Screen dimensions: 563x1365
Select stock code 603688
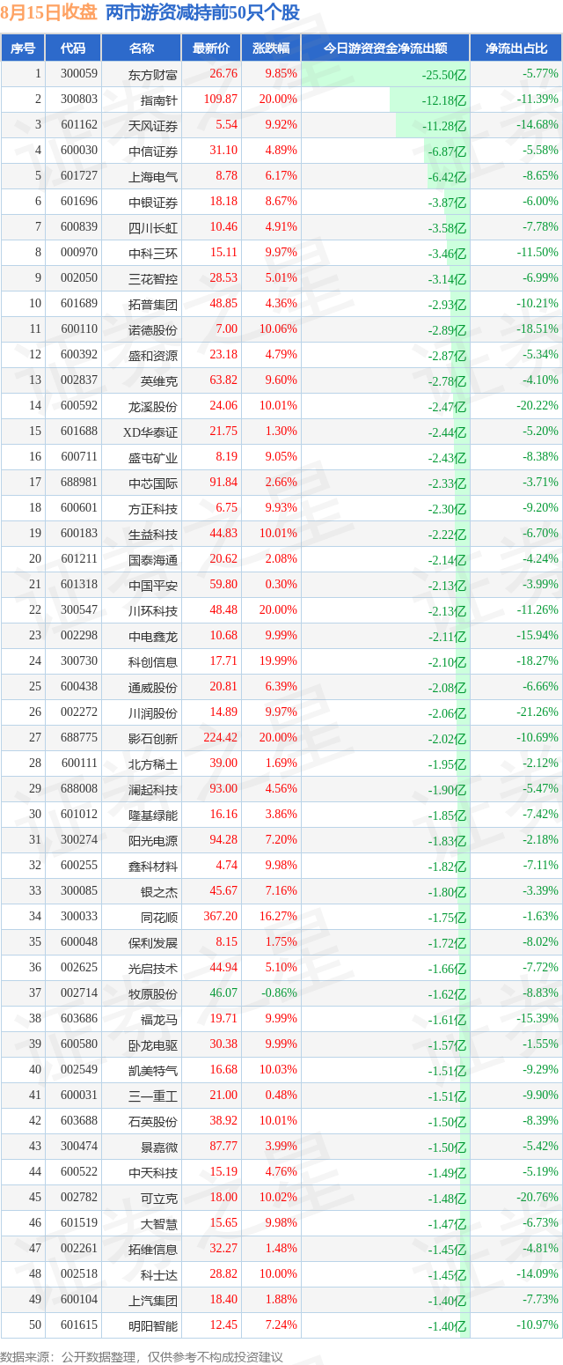point(79,1121)
